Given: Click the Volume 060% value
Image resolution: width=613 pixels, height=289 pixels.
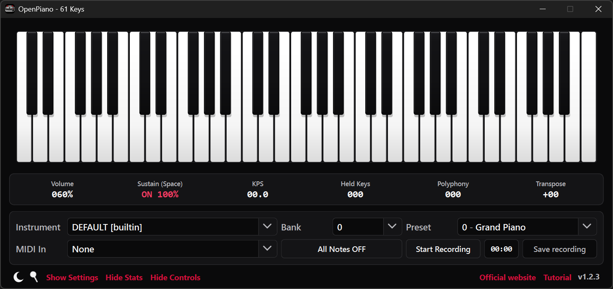Looking at the screenshot, I should coord(63,195).
